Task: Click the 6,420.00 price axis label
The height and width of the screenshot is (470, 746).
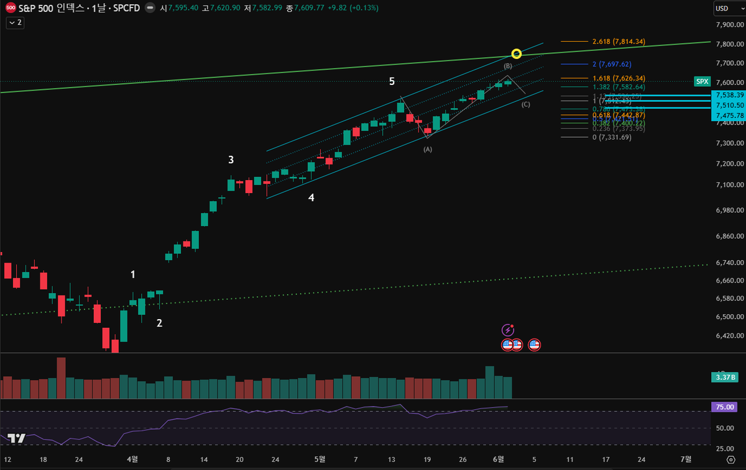Action: (x=730, y=335)
